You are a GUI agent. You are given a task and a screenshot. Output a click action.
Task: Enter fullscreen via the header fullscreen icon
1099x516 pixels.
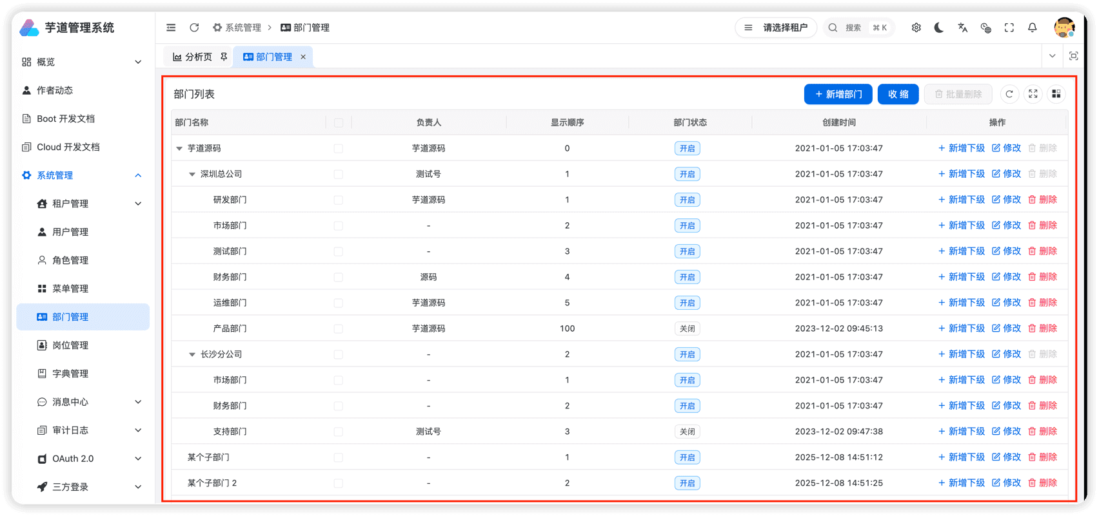click(1009, 28)
